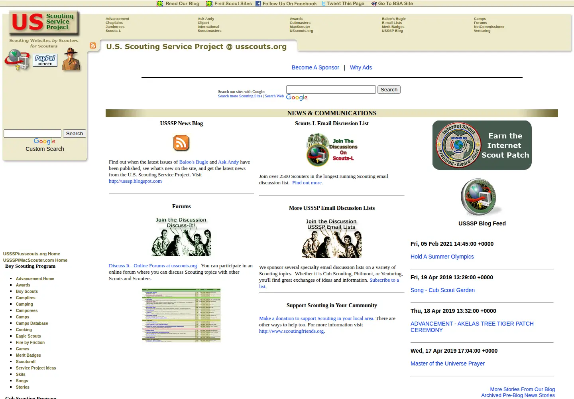Open Camps Database sidebar link

click(x=32, y=323)
